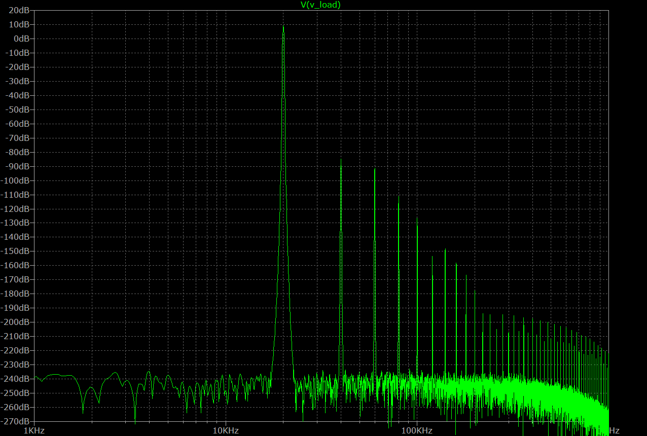Viewport: 647px width, 436px height.
Task: Click the -120dB axis label
Action: point(16,209)
